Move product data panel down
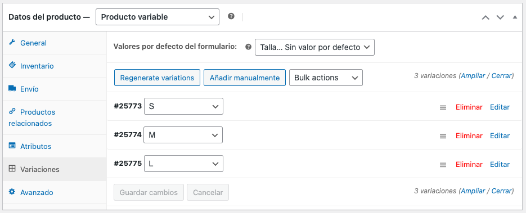 click(500, 17)
